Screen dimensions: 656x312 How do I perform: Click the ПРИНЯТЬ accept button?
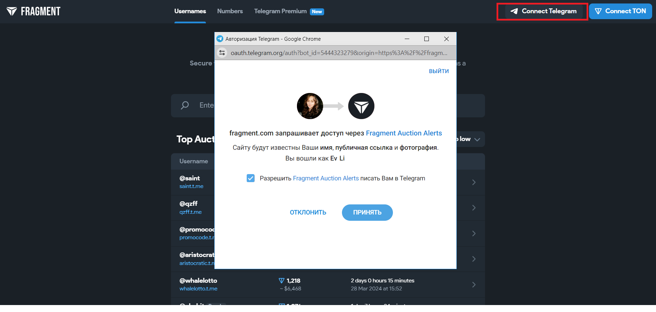click(x=367, y=212)
